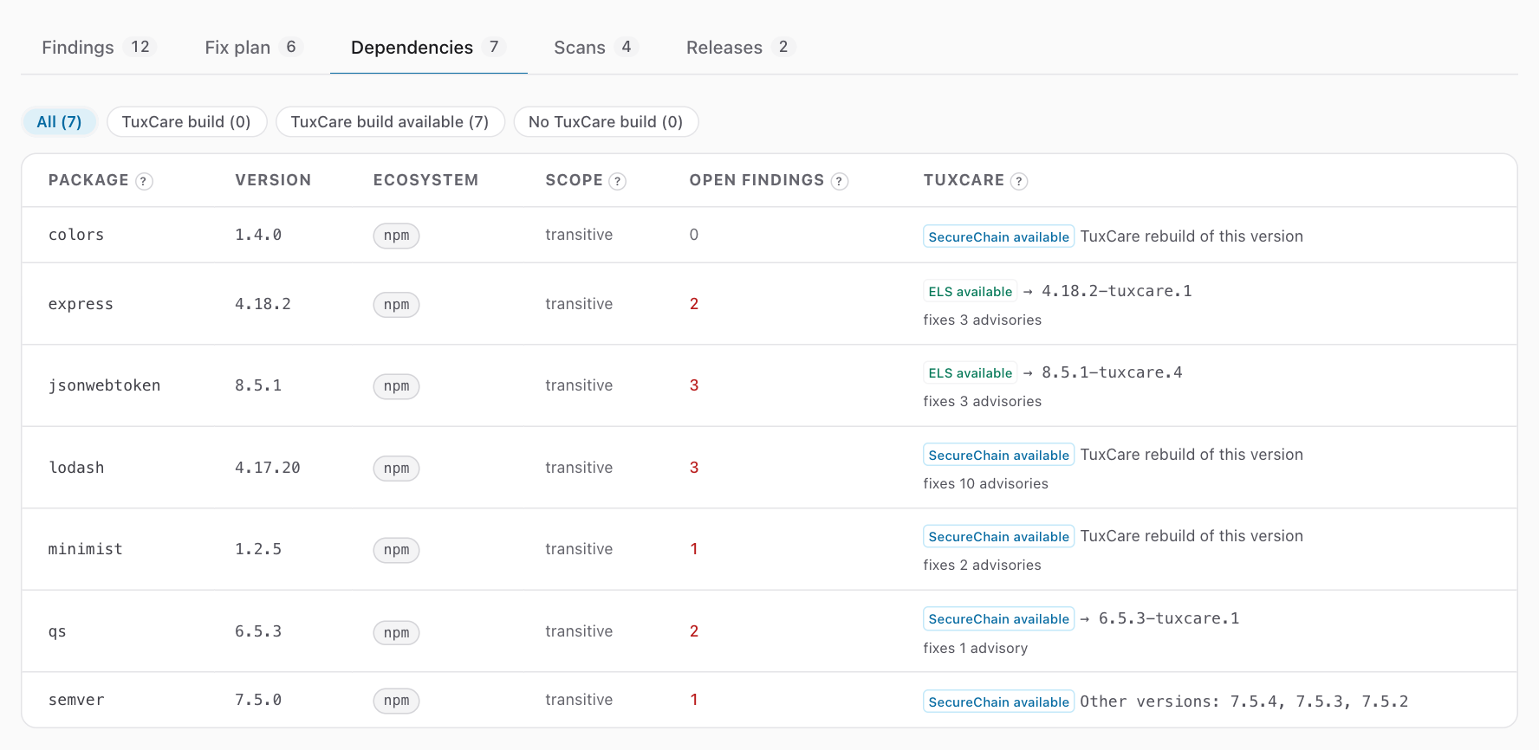1539x750 pixels.
Task: Select the All (7) filter chip
Action: 59,122
